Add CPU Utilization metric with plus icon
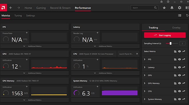189x105 pixels. point(97,60)
